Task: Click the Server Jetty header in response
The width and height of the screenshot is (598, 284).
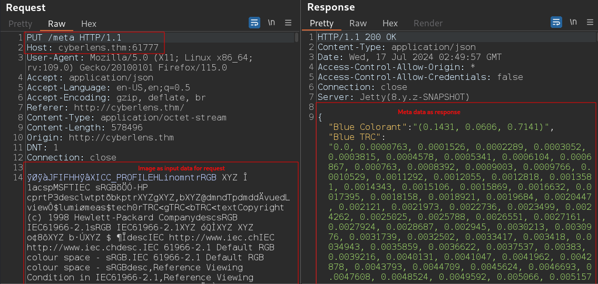Action: [393, 97]
